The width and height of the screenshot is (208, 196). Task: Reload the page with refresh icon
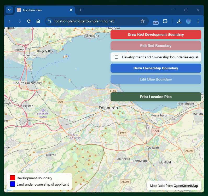pos(29,21)
